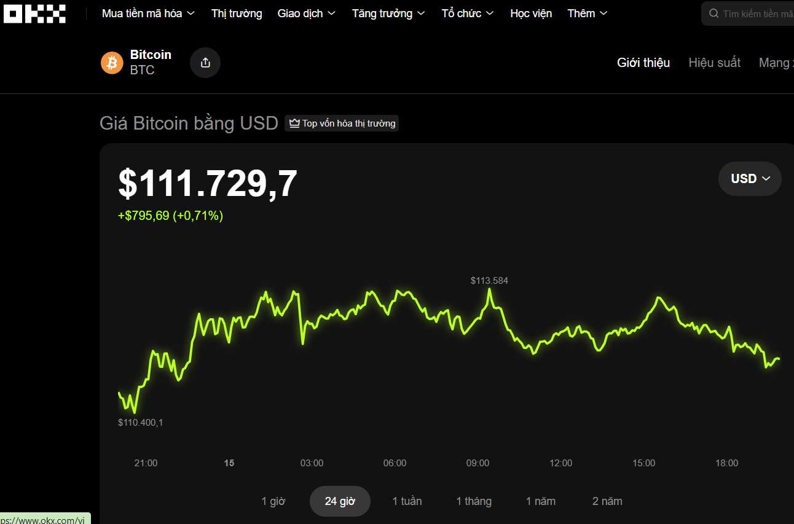The width and height of the screenshot is (794, 524).
Task: Click the chart peak below $113.584
Action: pyautogui.click(x=490, y=290)
